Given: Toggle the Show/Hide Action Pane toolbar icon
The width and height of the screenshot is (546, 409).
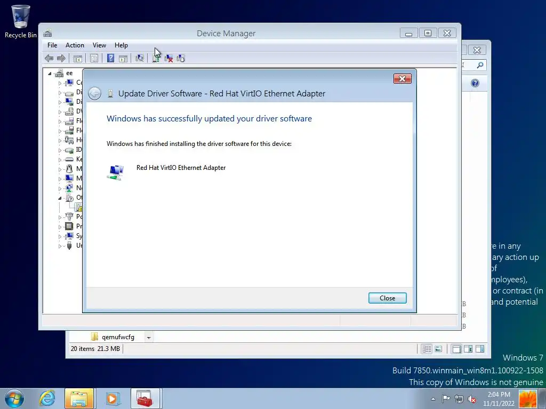Looking at the screenshot, I should [123, 59].
